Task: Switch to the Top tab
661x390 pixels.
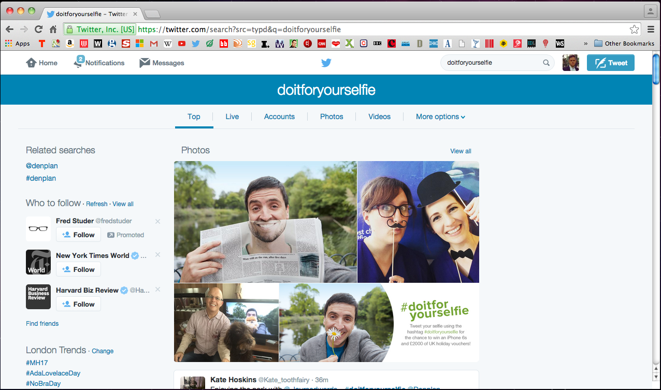Action: [194, 117]
